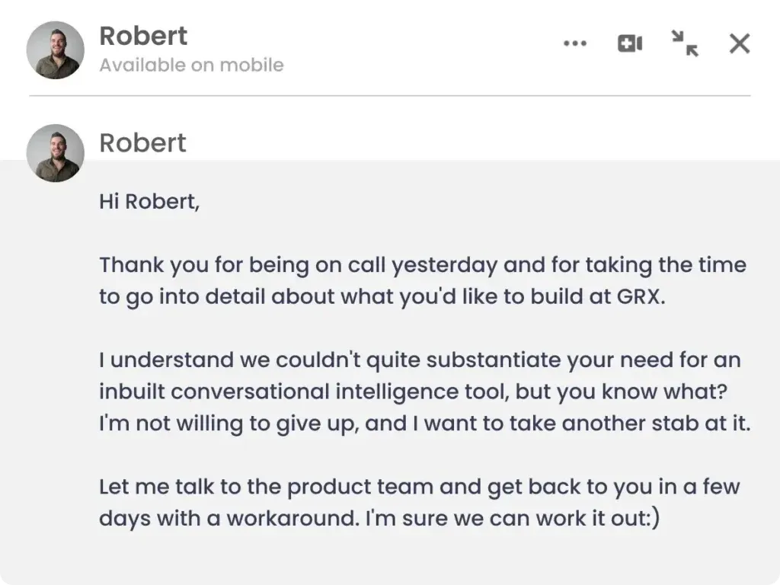Select the sender name "Robert" above the message
Image resolution: width=780 pixels, height=585 pixels.
tap(142, 142)
